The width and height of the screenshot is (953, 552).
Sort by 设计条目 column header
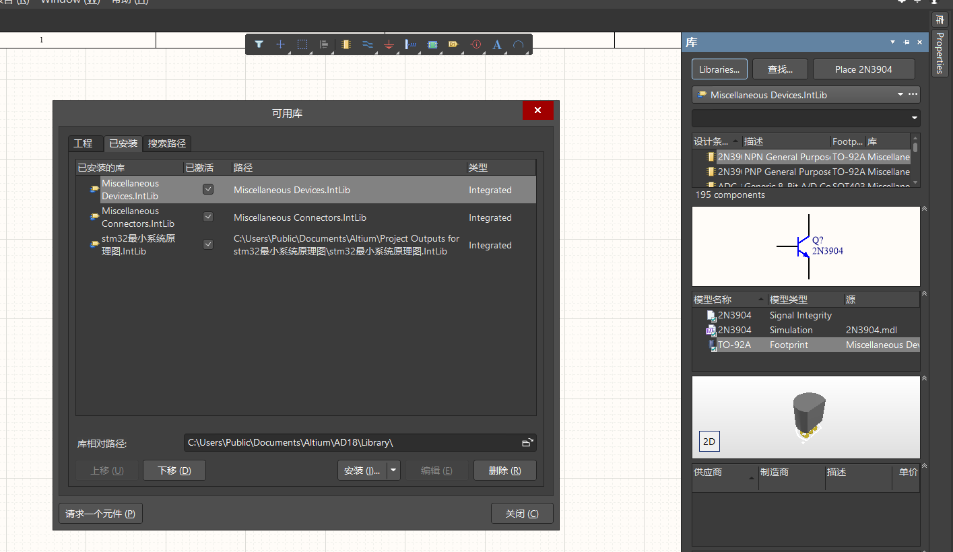[x=717, y=141]
